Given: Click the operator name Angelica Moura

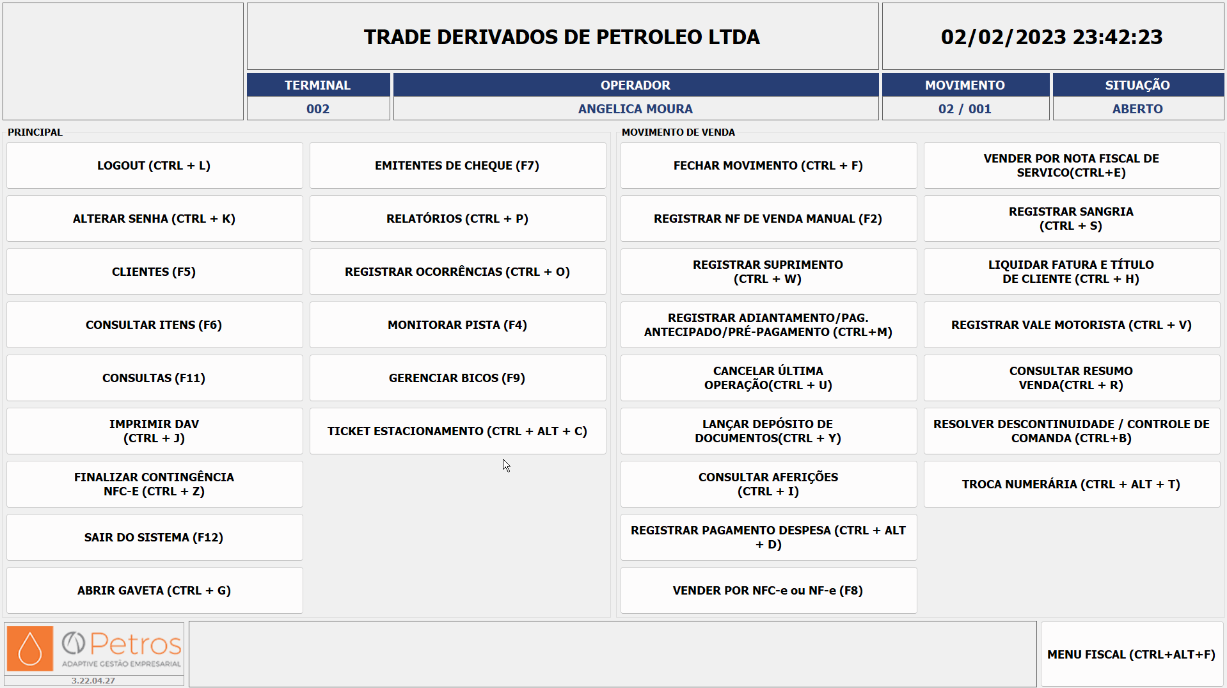Looking at the screenshot, I should coord(635,109).
